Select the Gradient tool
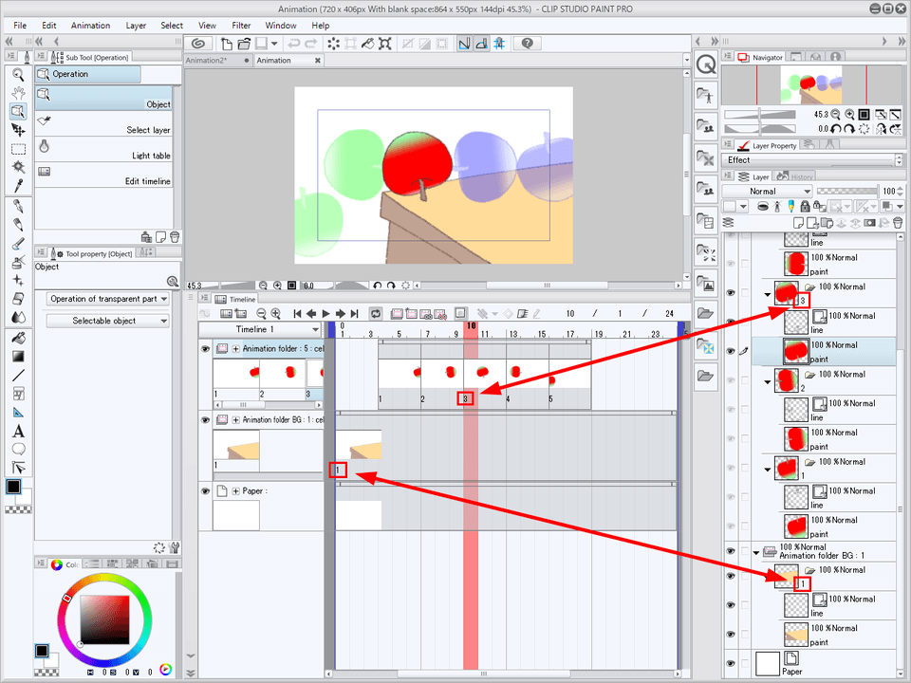Viewport: 911px width, 683px height. pos(18,356)
